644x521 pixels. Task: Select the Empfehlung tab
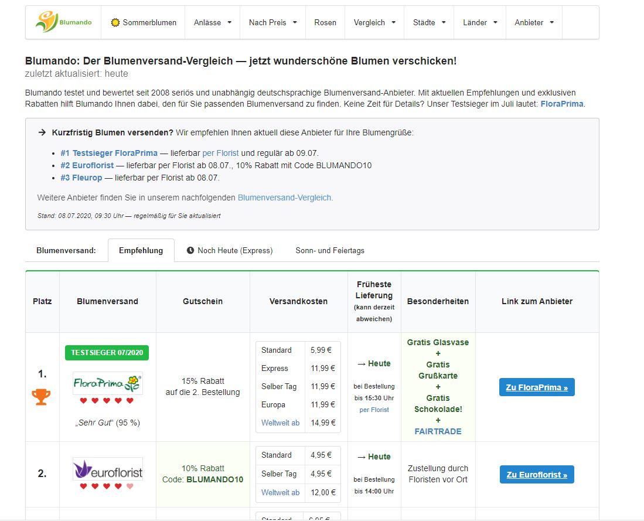(x=141, y=250)
